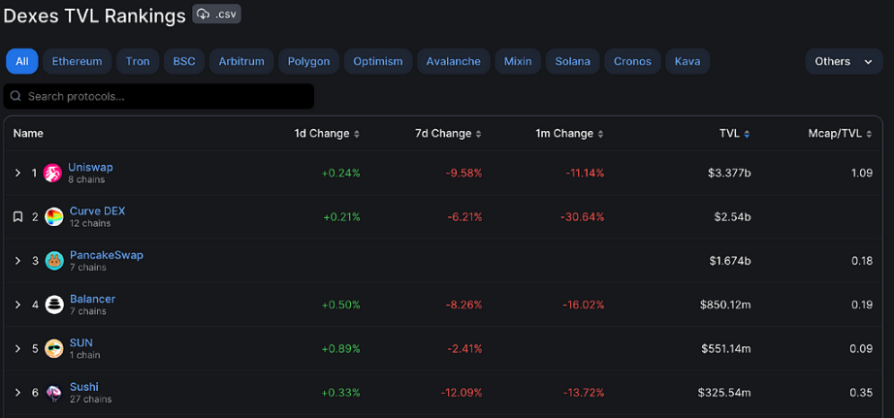Click the SUN sunglasses logo icon
Screen dimensions: 894x418
(54, 348)
